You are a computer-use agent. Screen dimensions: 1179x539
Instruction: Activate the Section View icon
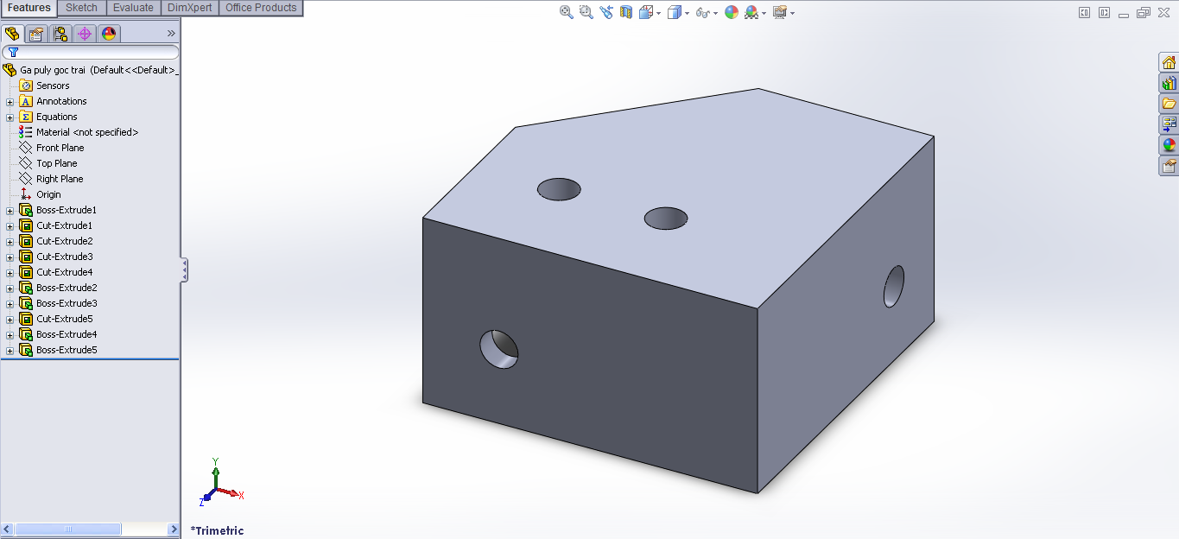[x=626, y=12]
